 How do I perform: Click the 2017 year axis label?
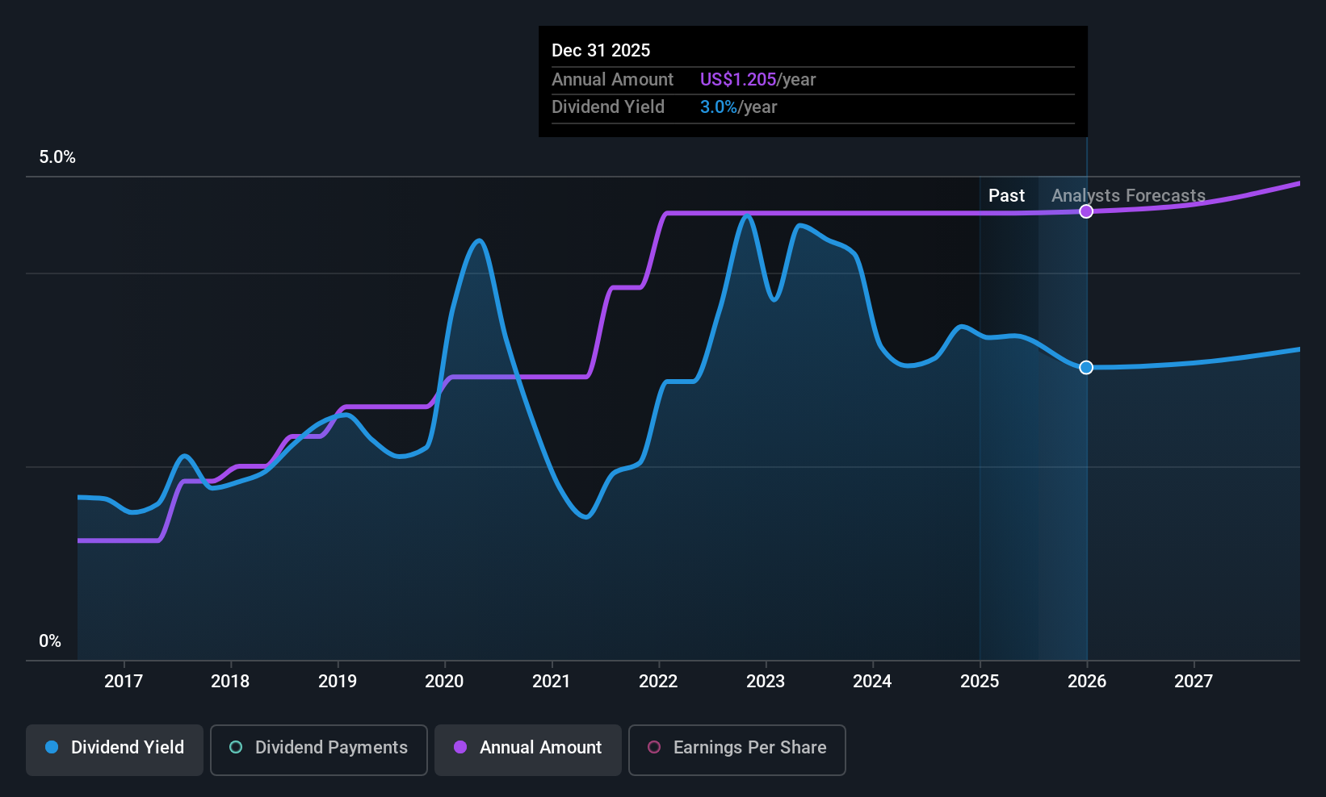[124, 681]
